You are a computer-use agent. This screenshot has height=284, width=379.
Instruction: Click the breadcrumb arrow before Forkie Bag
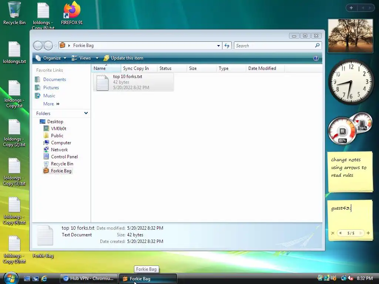[x=69, y=45]
